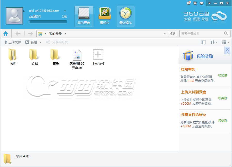Click 上传文件 in the toolbar
The height and width of the screenshot is (167, 232).
[13, 42]
